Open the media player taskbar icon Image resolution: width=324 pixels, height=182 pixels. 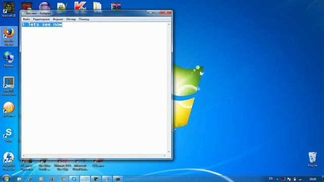click(41, 179)
